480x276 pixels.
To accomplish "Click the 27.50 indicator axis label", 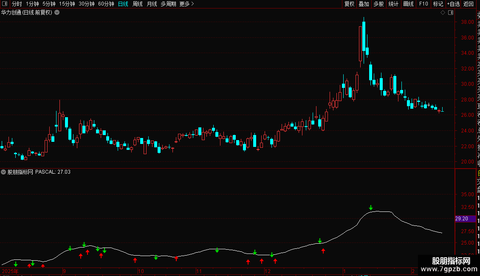I will [x=467, y=231].
